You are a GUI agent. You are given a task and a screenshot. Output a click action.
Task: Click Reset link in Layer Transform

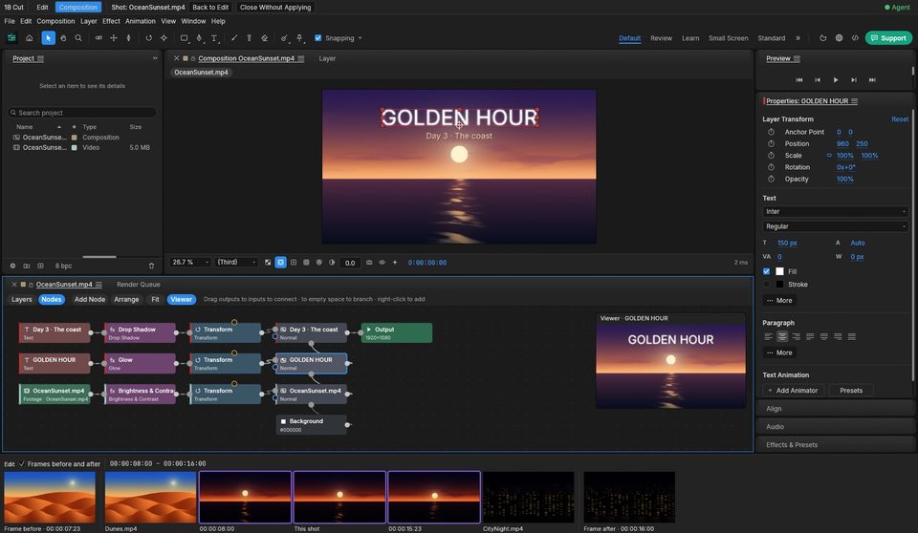point(900,119)
